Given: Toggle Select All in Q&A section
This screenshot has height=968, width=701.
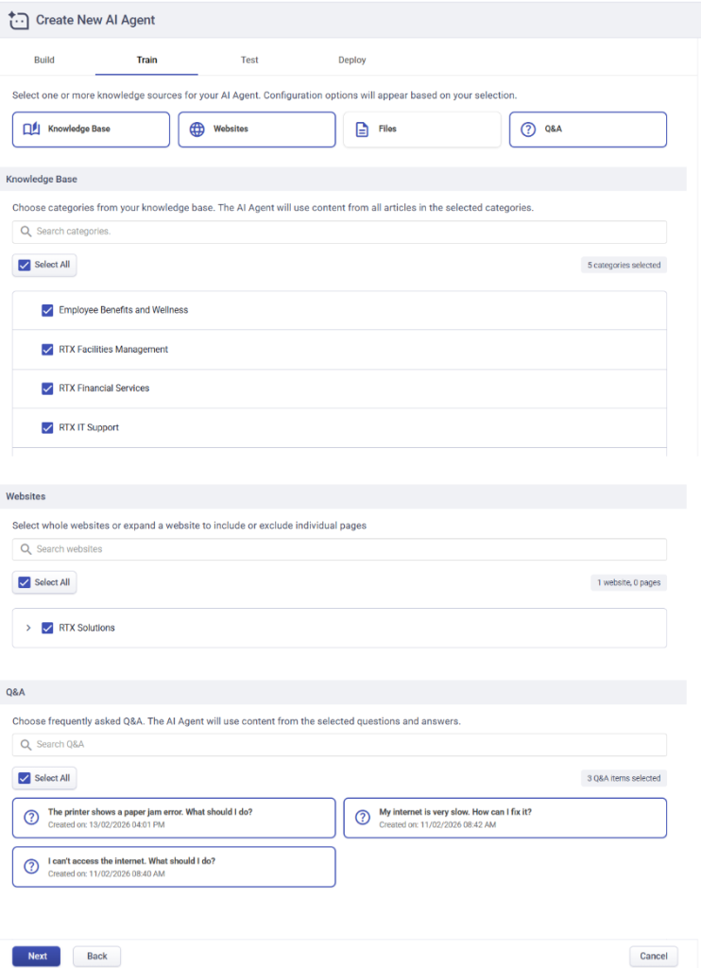Looking at the screenshot, I should (x=26, y=778).
